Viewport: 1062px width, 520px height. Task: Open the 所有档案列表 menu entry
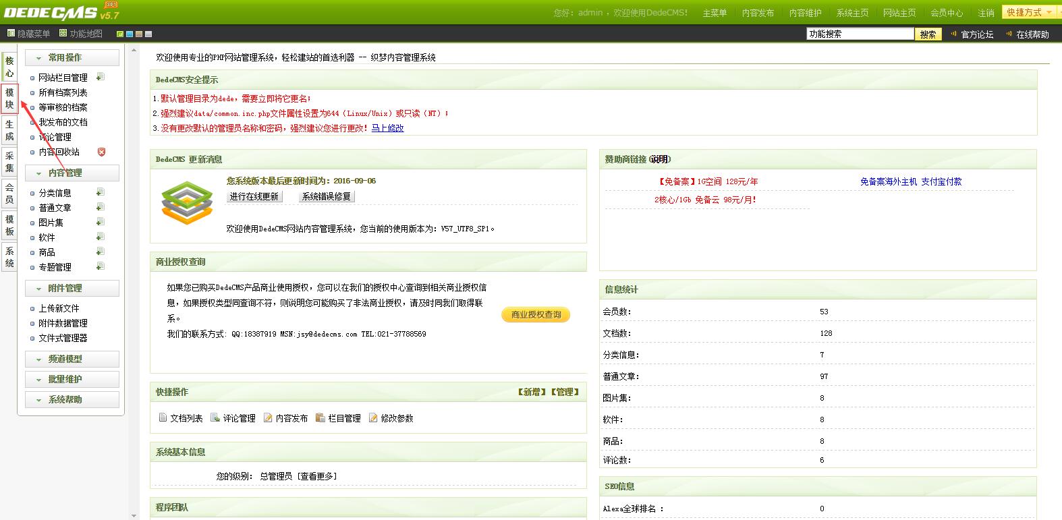tap(63, 92)
